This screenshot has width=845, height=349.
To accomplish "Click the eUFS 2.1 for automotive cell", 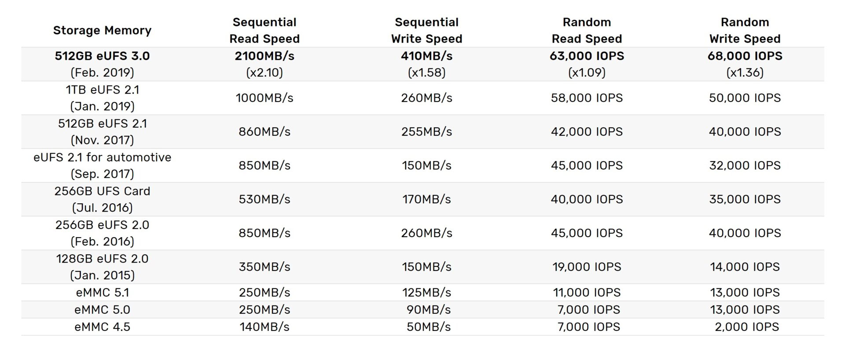I will [x=102, y=158].
